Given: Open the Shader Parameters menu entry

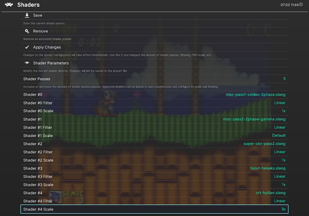Looking at the screenshot, I should point(51,63).
